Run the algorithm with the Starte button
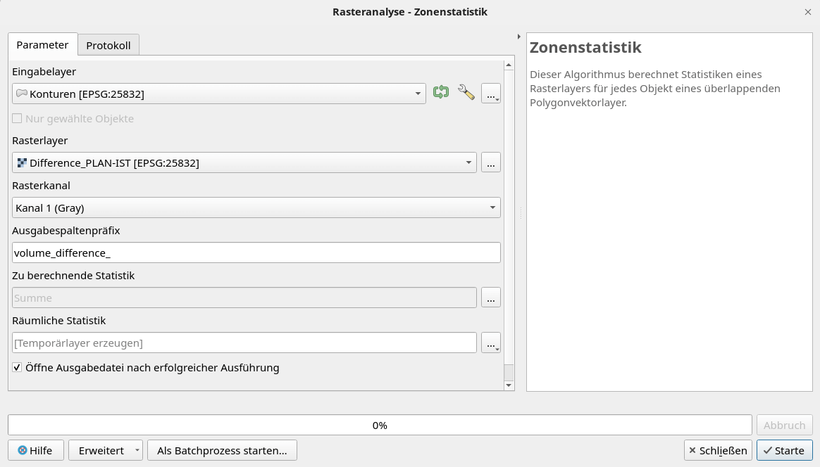The image size is (820, 467). point(784,450)
